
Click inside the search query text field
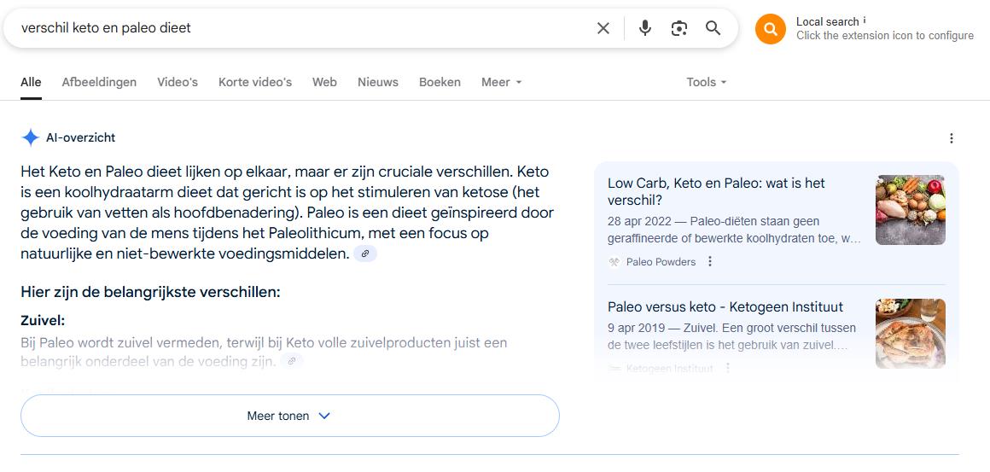click(x=303, y=28)
